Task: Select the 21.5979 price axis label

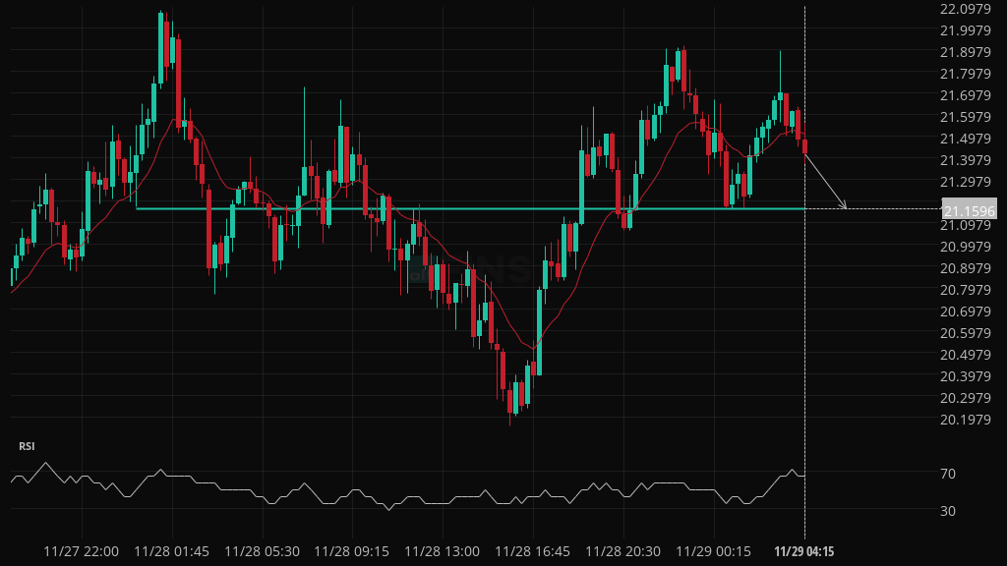Action: tap(965, 117)
